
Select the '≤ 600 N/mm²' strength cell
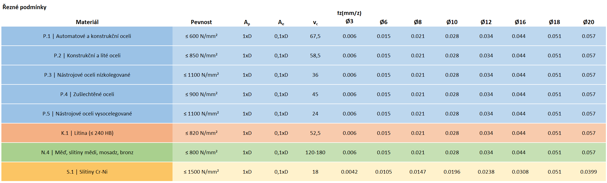pos(201,36)
